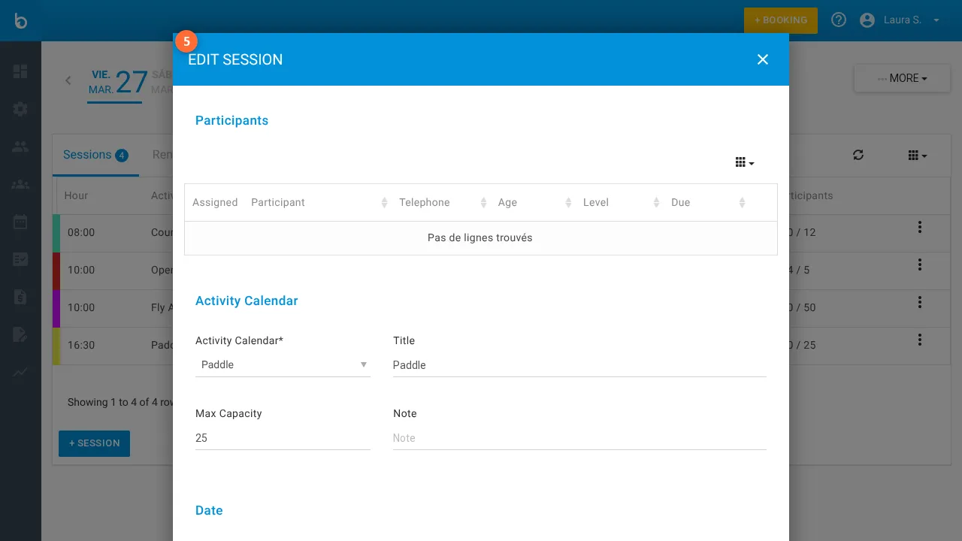Switch to the Sessions tab
Viewport: 962px width, 541px height.
[x=95, y=155]
